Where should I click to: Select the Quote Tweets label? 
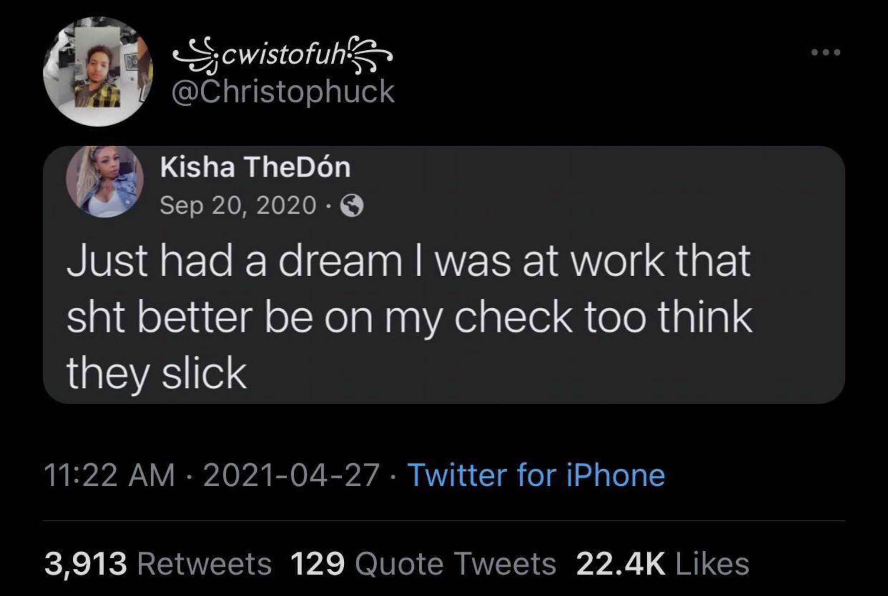tap(455, 564)
